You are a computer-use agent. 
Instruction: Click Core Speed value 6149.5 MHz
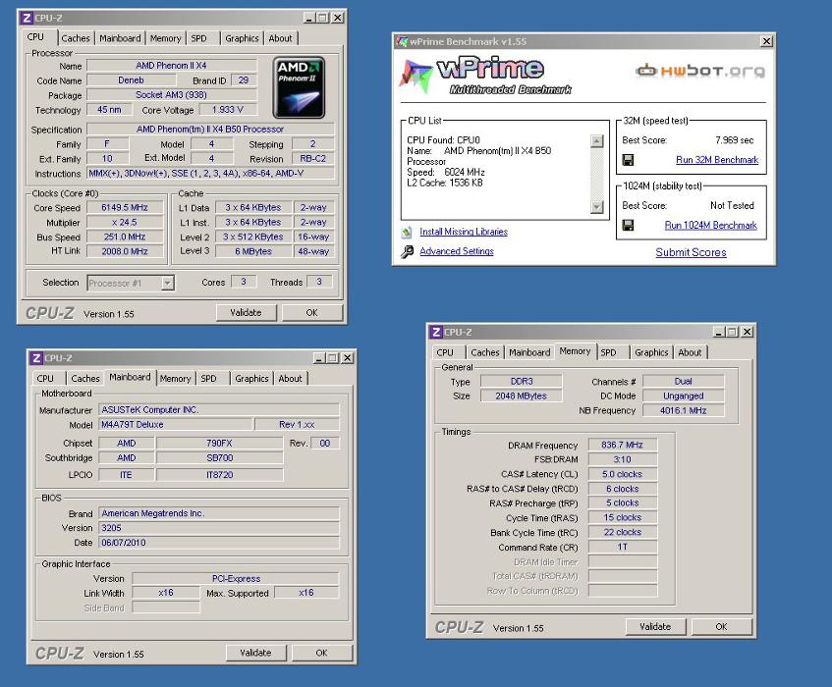(125, 208)
